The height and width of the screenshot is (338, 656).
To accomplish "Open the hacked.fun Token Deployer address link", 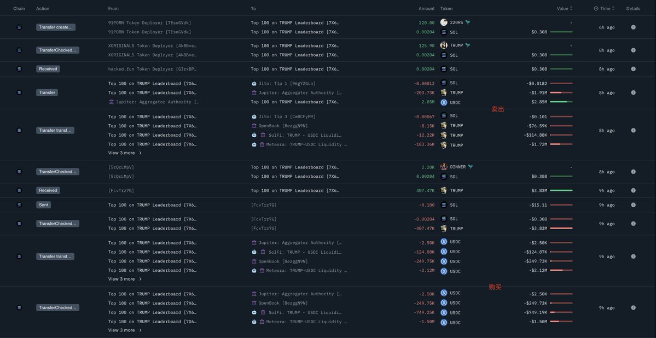I will [x=152, y=69].
